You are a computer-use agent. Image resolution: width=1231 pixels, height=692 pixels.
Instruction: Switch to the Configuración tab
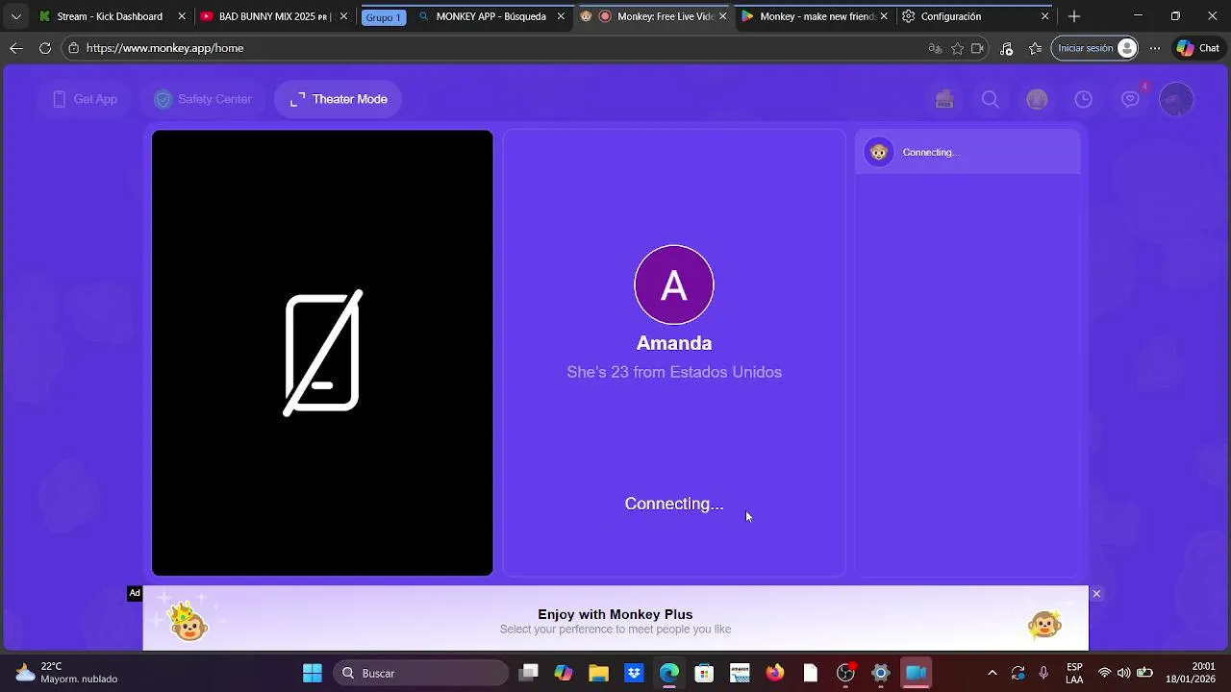click(975, 16)
